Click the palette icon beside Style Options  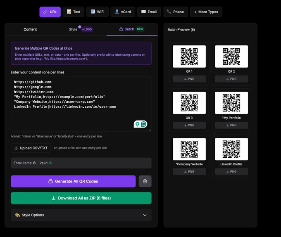coord(17,215)
